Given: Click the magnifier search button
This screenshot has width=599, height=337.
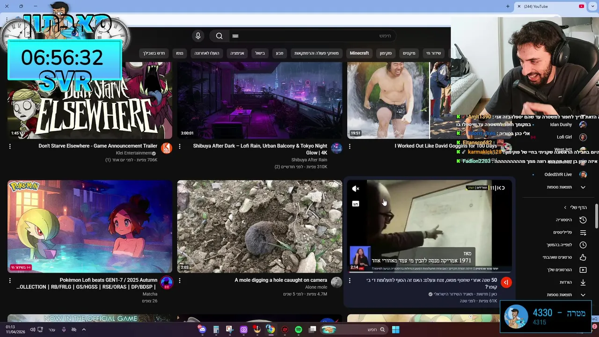Looking at the screenshot, I should 219,36.
